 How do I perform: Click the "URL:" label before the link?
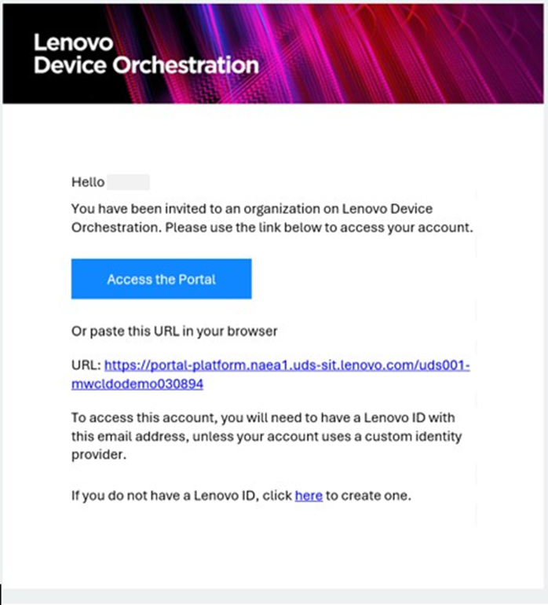click(86, 365)
